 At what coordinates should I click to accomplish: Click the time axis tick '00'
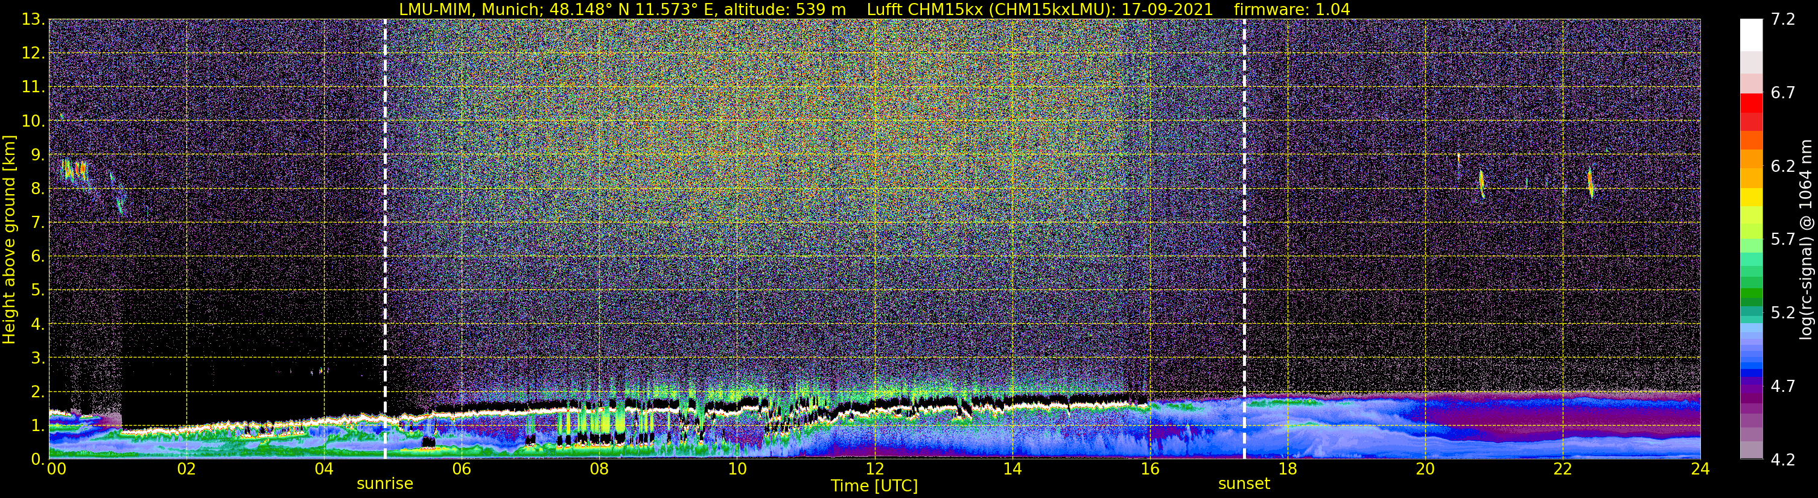tap(57, 469)
